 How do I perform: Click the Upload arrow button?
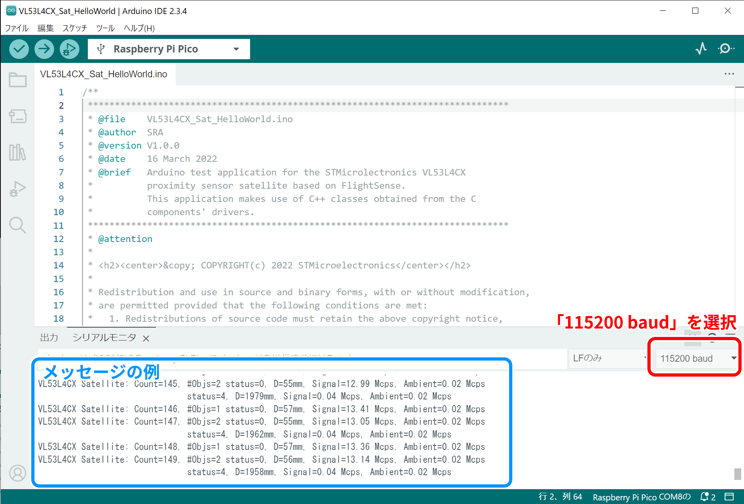[x=44, y=49]
